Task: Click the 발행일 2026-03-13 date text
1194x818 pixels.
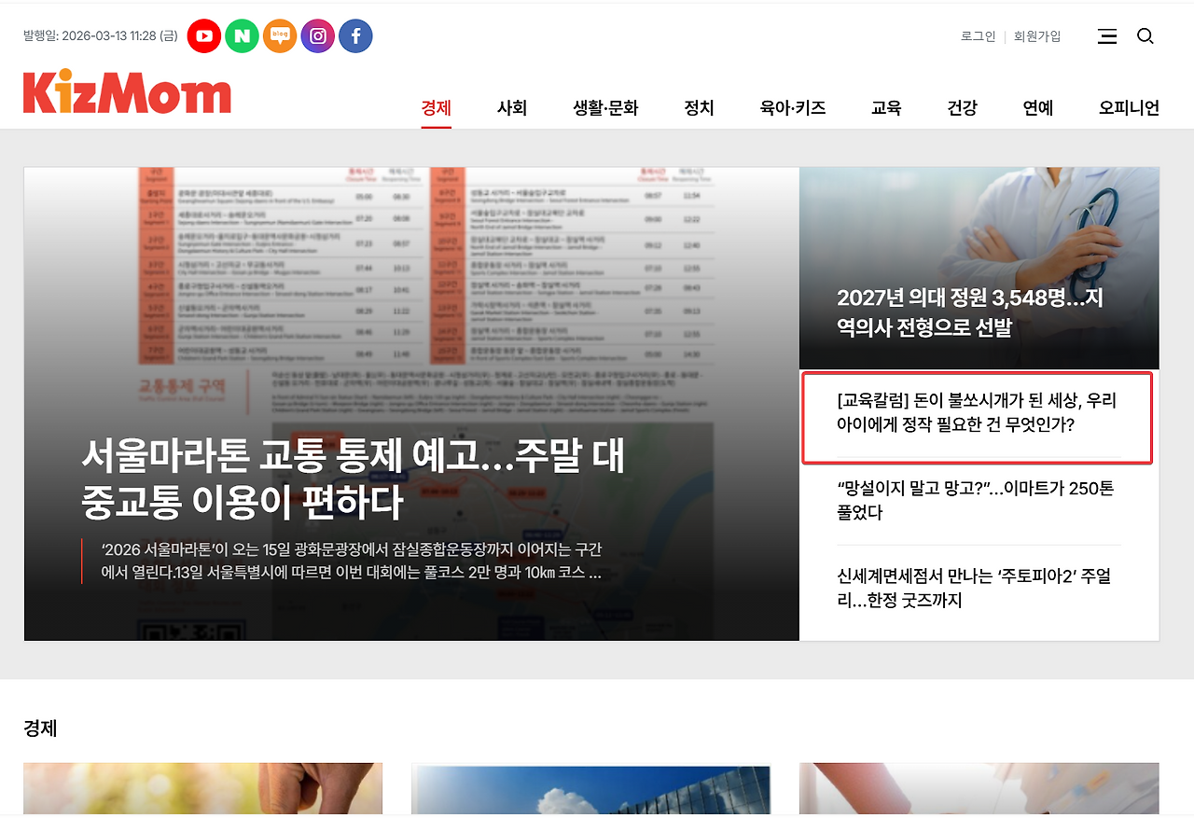Action: [101, 36]
